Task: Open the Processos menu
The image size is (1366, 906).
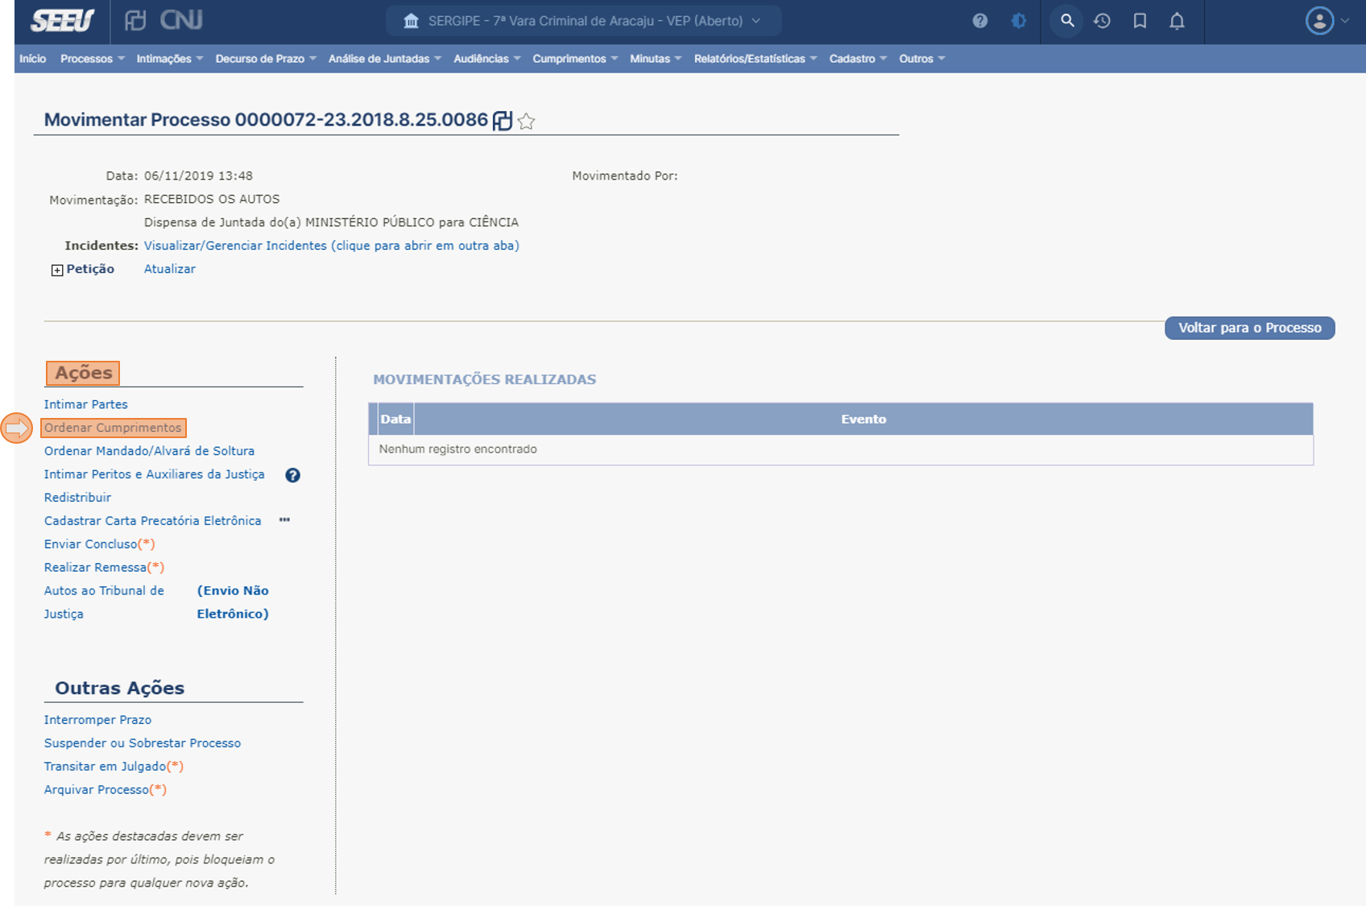Action: point(92,59)
